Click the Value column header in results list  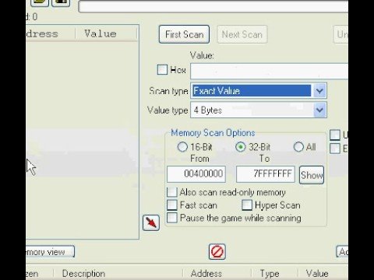click(106, 33)
